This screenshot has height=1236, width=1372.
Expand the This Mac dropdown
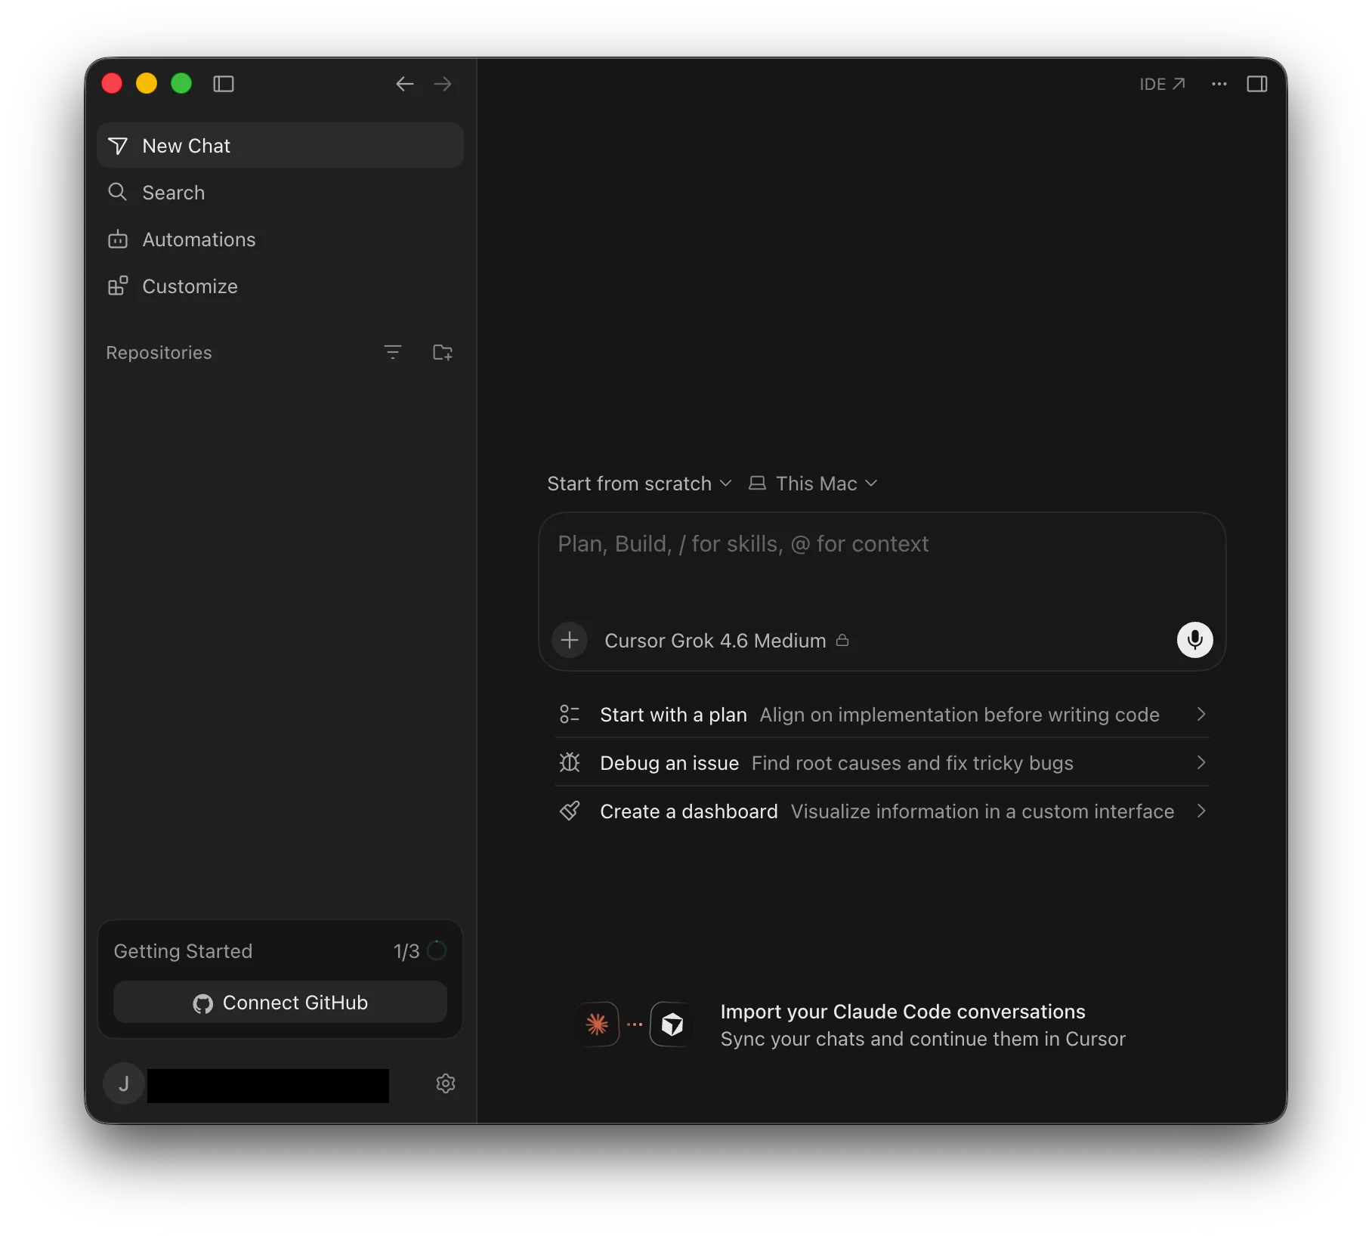pyautogui.click(x=813, y=484)
